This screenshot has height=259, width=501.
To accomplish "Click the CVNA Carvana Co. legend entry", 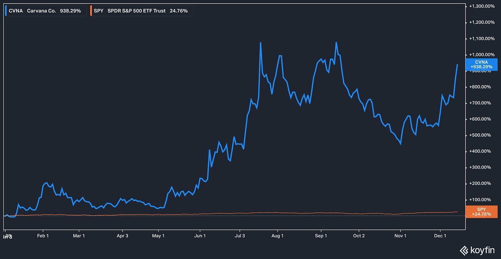I will [45, 11].
